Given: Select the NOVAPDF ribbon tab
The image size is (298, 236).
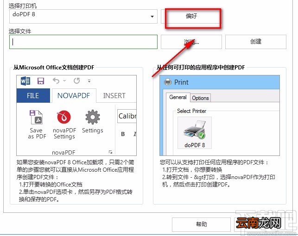Looking at the screenshot, I should (74, 95).
